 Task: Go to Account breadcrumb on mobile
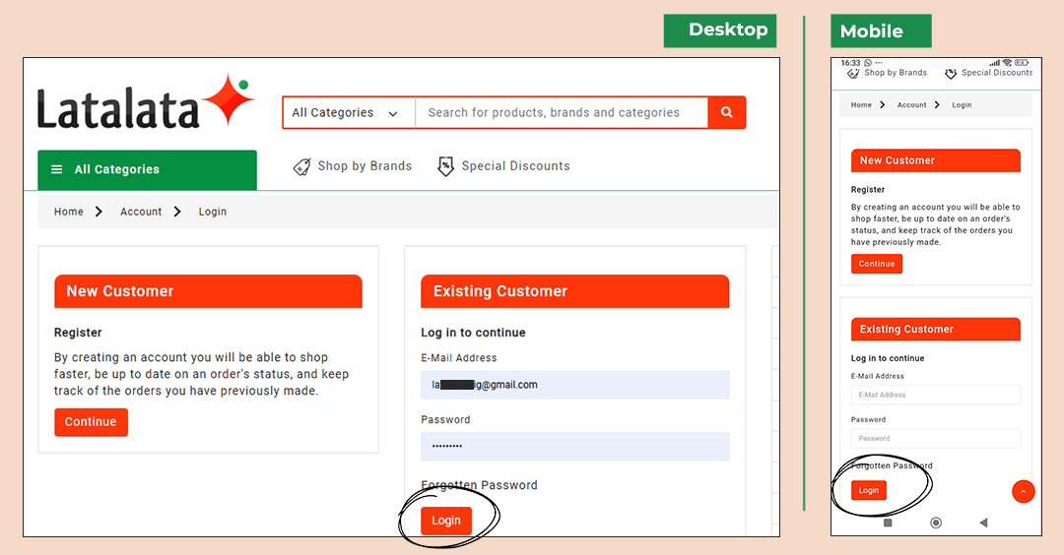coord(911,105)
